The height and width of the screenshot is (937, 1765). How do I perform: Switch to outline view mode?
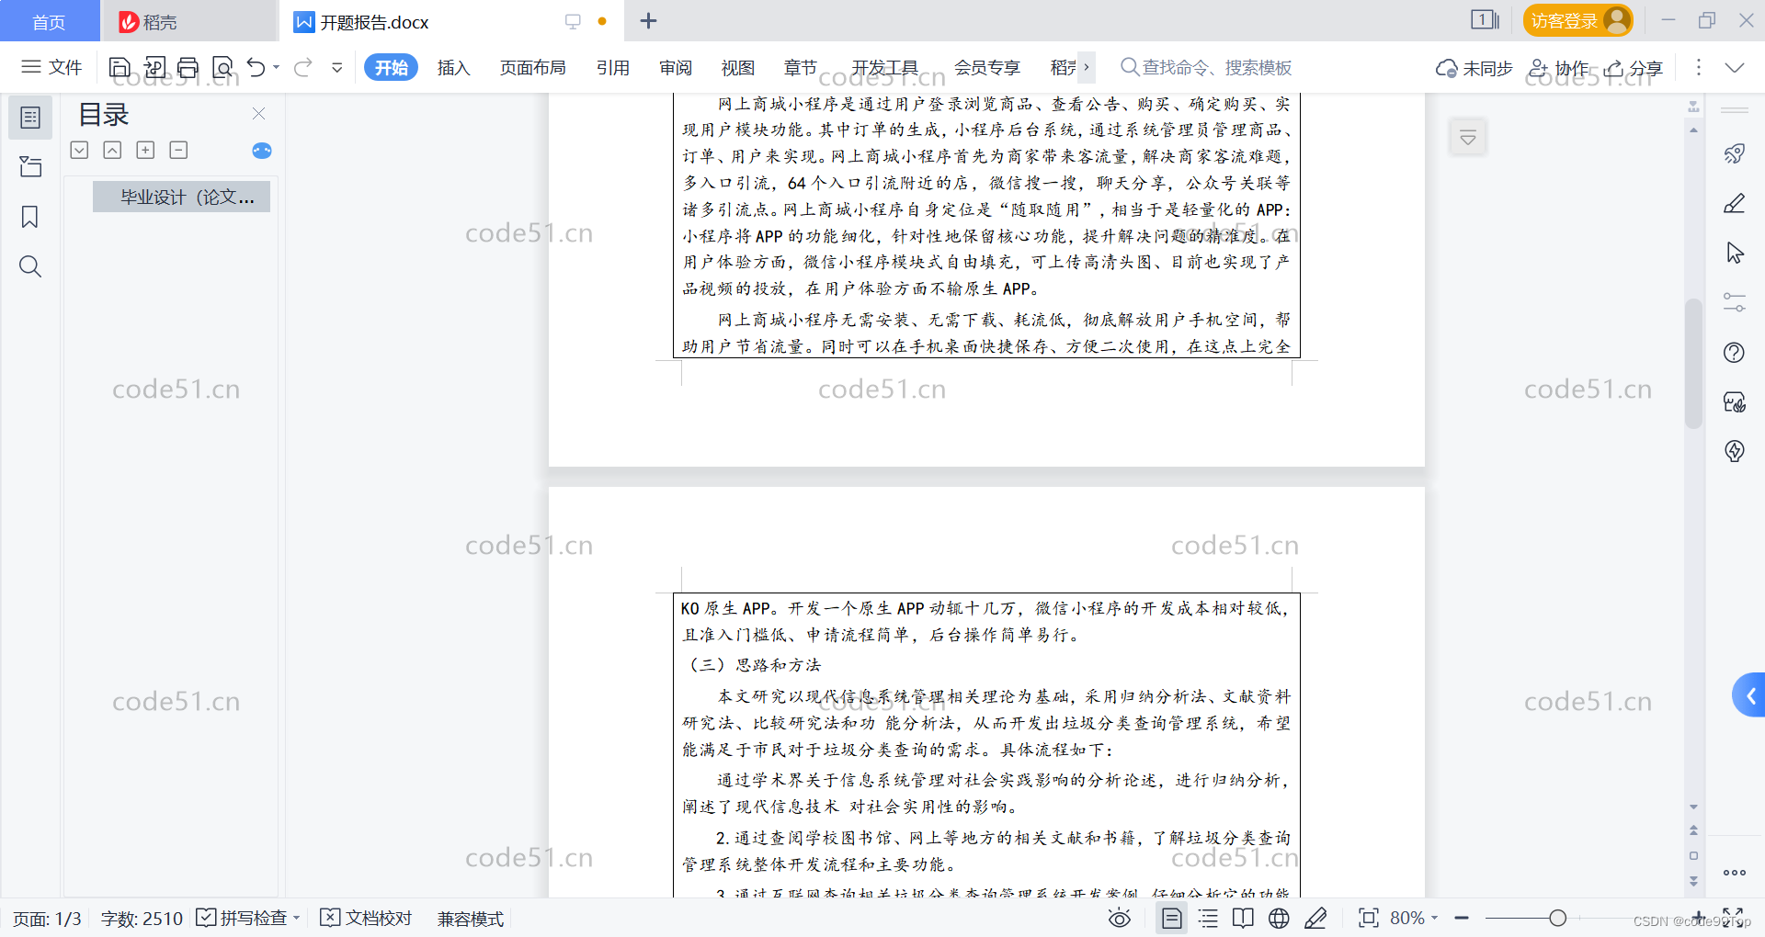(x=1208, y=918)
